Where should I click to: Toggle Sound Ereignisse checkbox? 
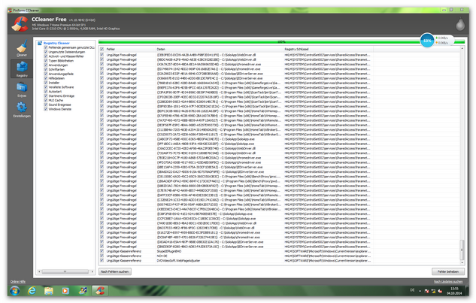click(x=46, y=105)
